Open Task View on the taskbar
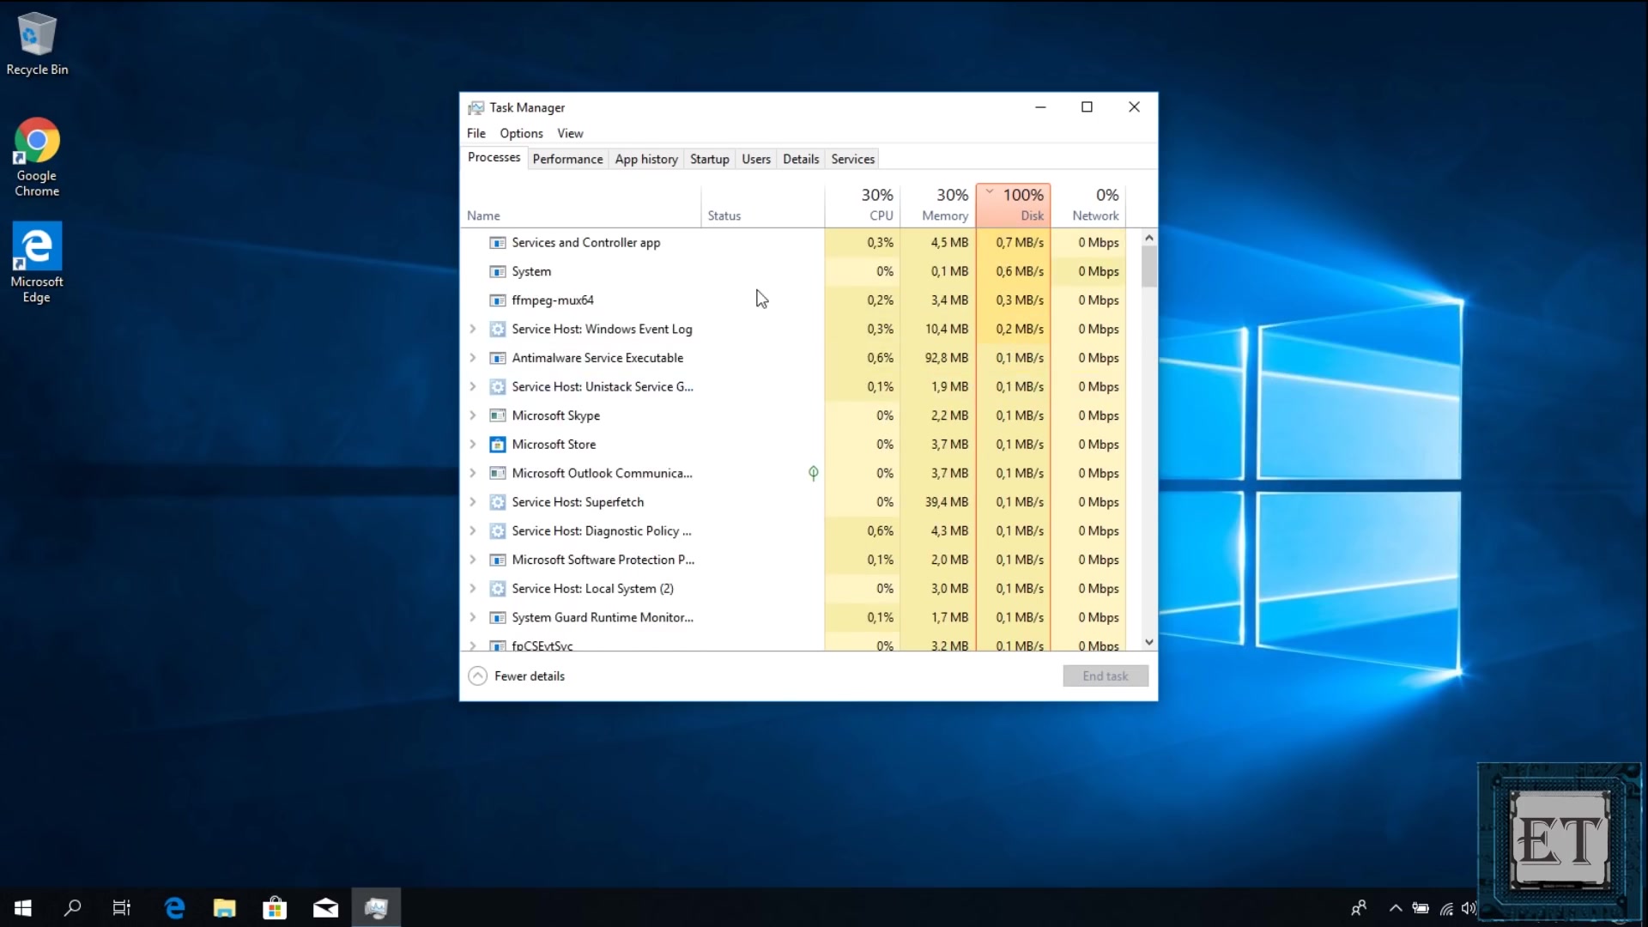 coord(122,907)
